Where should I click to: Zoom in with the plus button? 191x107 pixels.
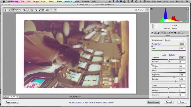pos(7,97)
